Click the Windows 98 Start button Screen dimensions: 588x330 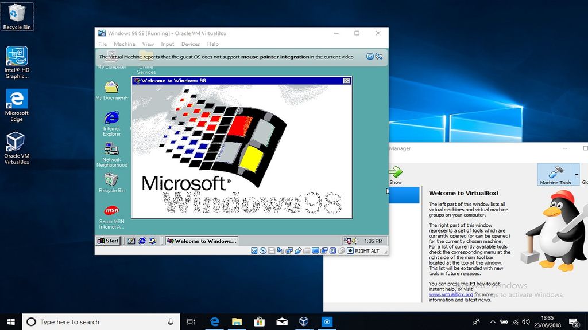click(108, 241)
